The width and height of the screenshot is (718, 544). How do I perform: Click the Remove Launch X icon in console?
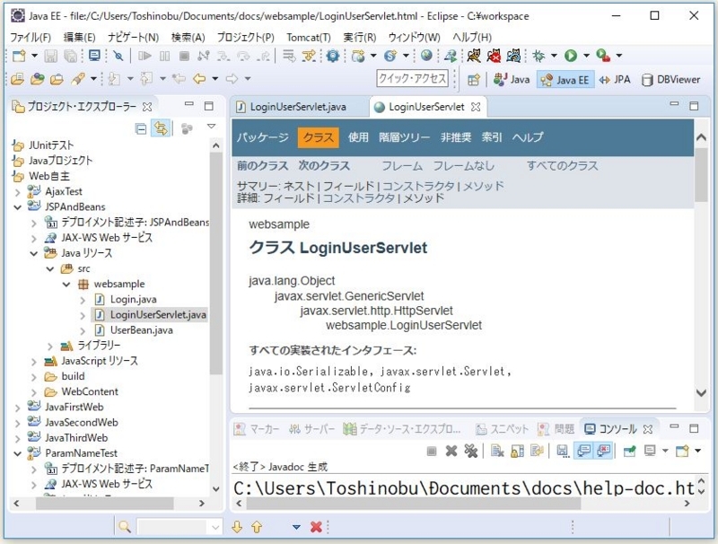click(x=451, y=452)
